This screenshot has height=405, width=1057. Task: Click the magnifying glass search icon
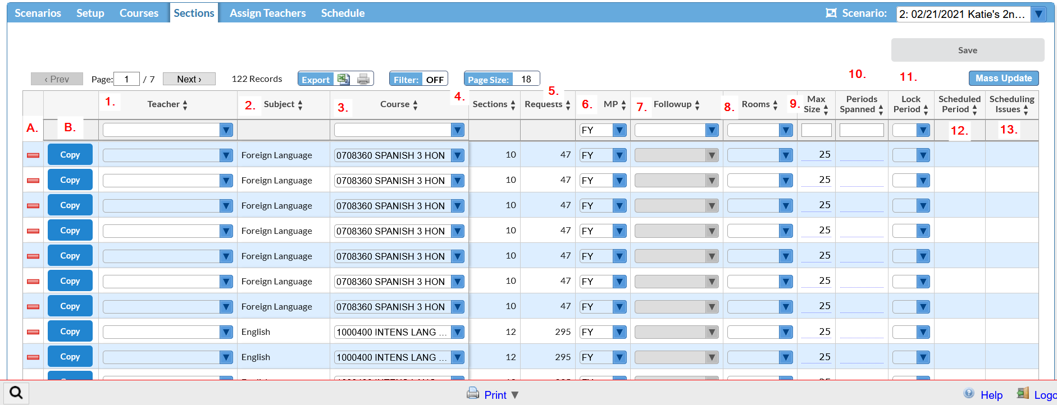[16, 393]
